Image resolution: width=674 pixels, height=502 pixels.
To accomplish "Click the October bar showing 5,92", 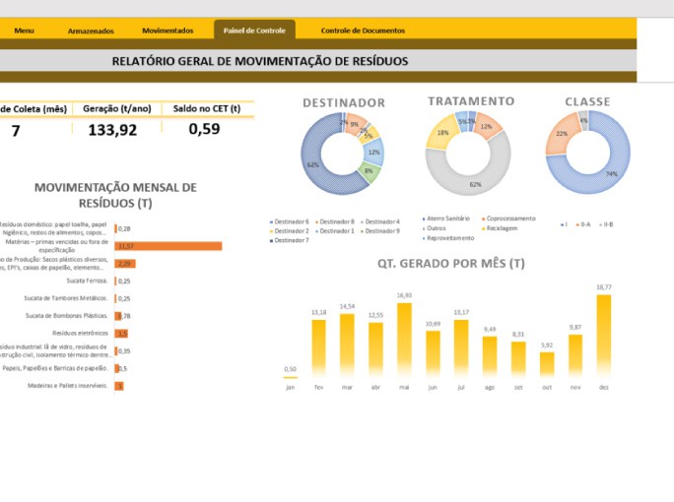I will coord(546,364).
